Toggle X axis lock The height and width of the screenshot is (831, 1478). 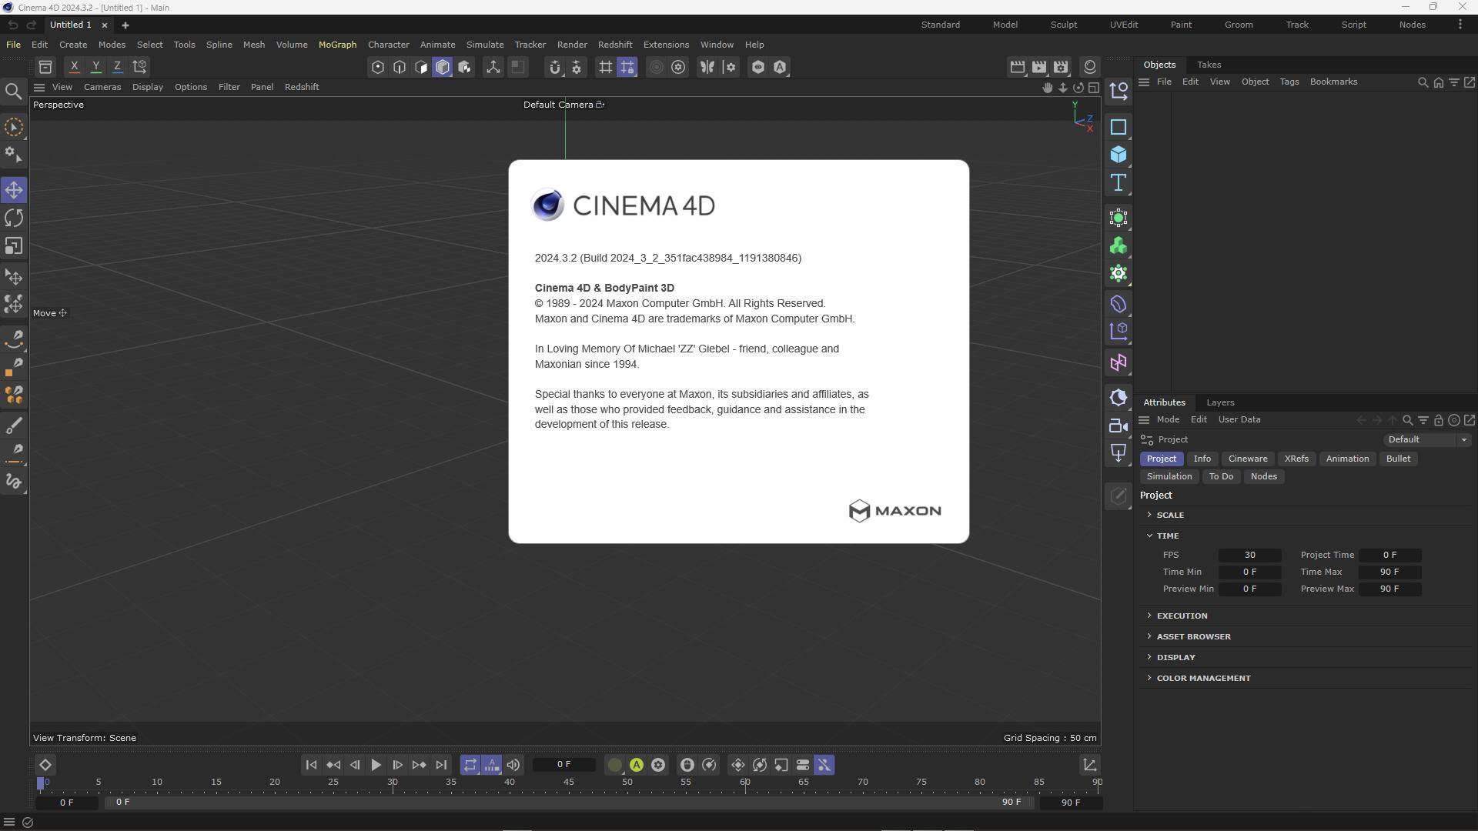coord(74,67)
